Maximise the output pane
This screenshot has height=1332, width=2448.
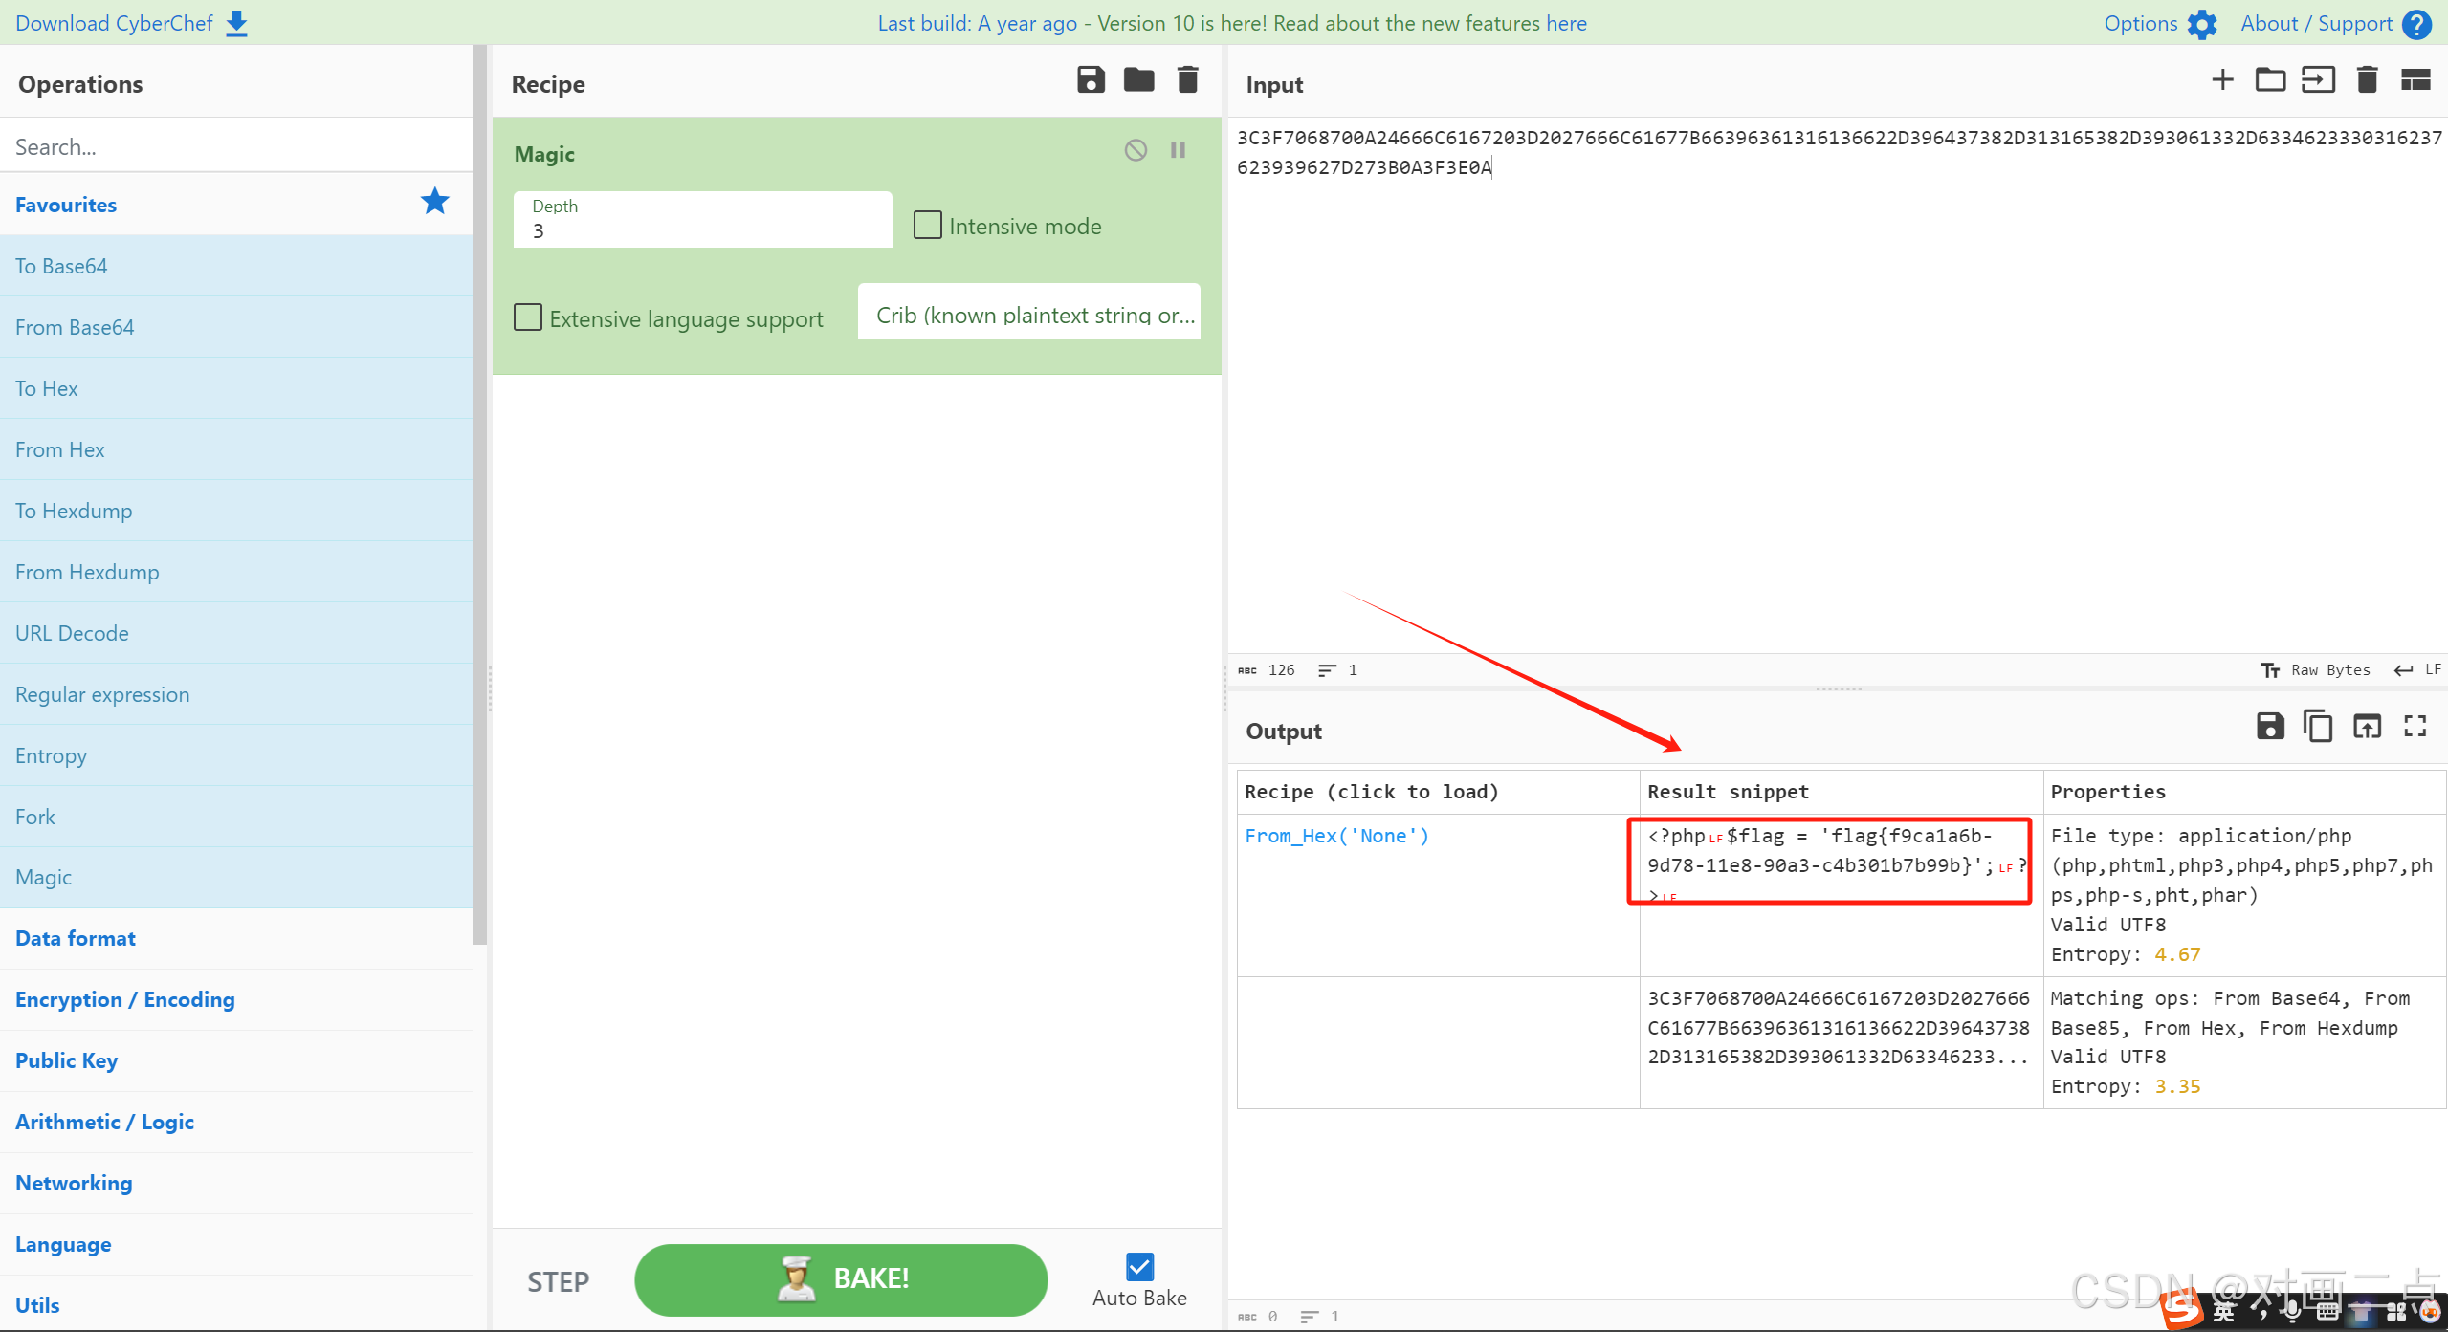(x=2415, y=727)
